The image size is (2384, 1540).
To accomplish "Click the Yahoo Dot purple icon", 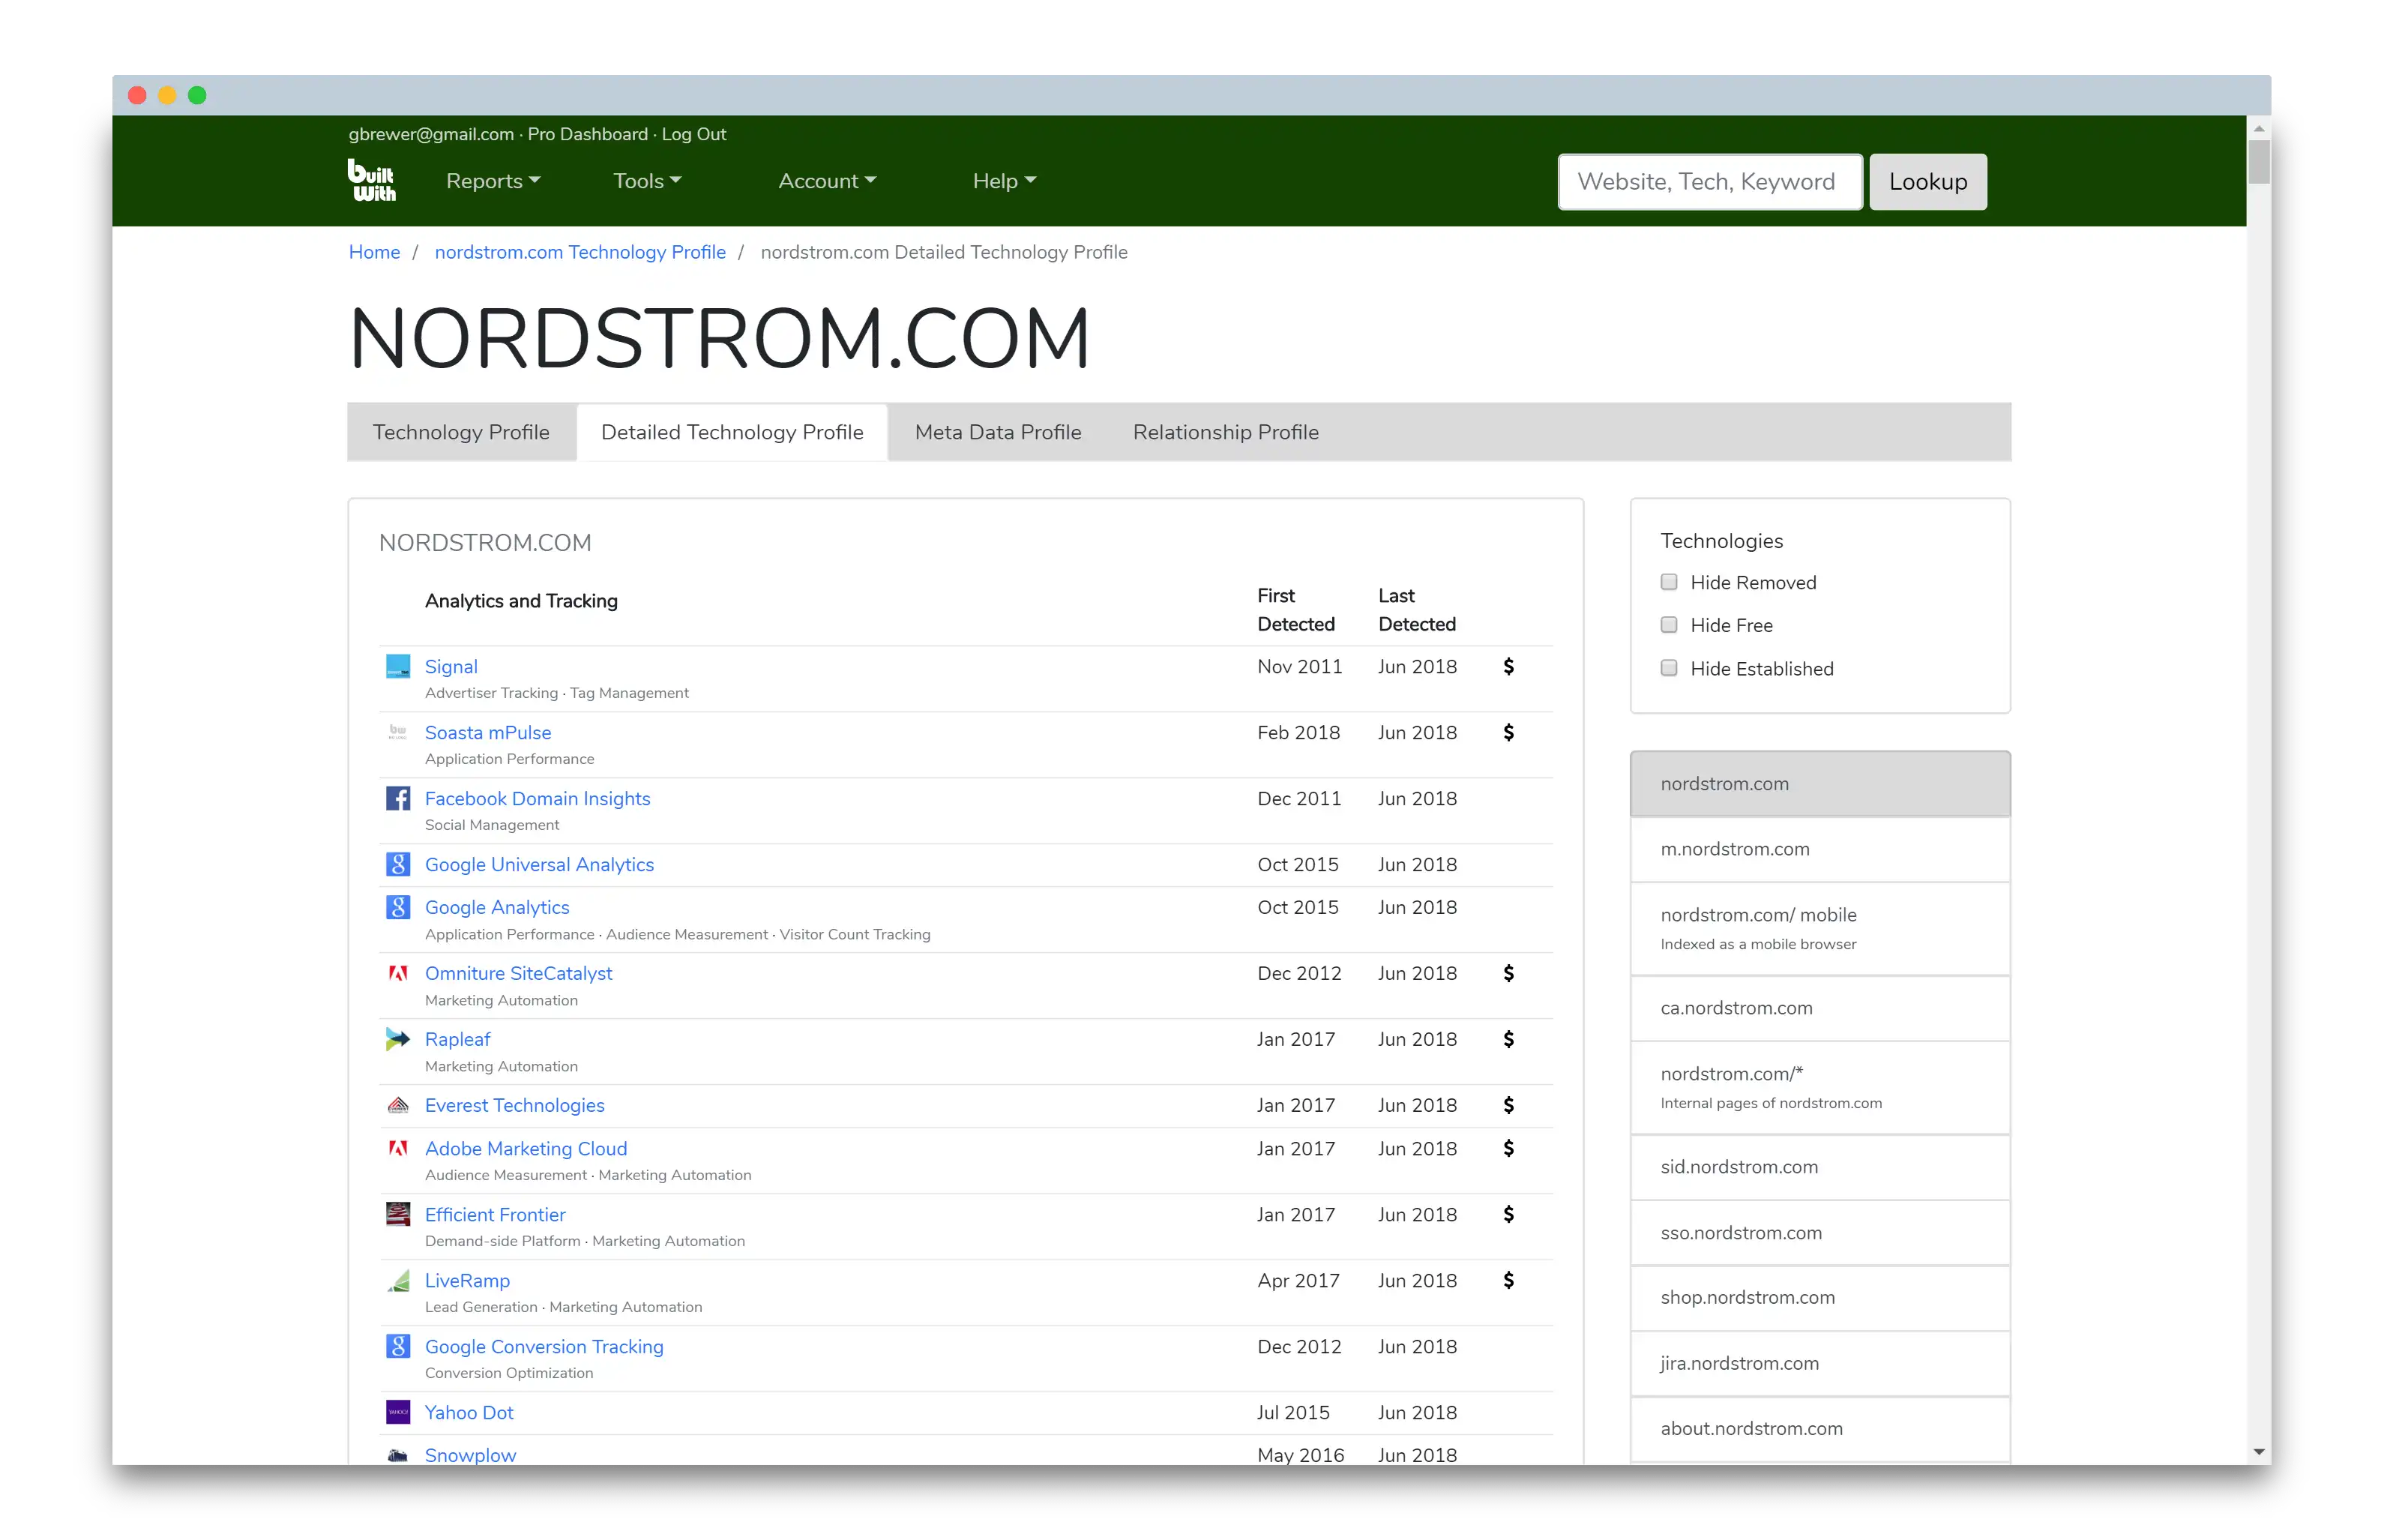I will point(398,1412).
